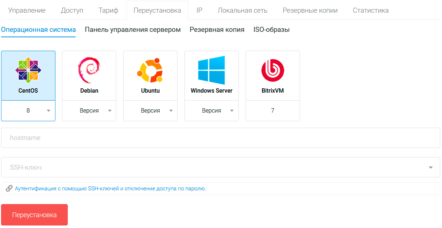Click the CentOS label text
Viewport: 442px width, 228px height.
coord(28,91)
